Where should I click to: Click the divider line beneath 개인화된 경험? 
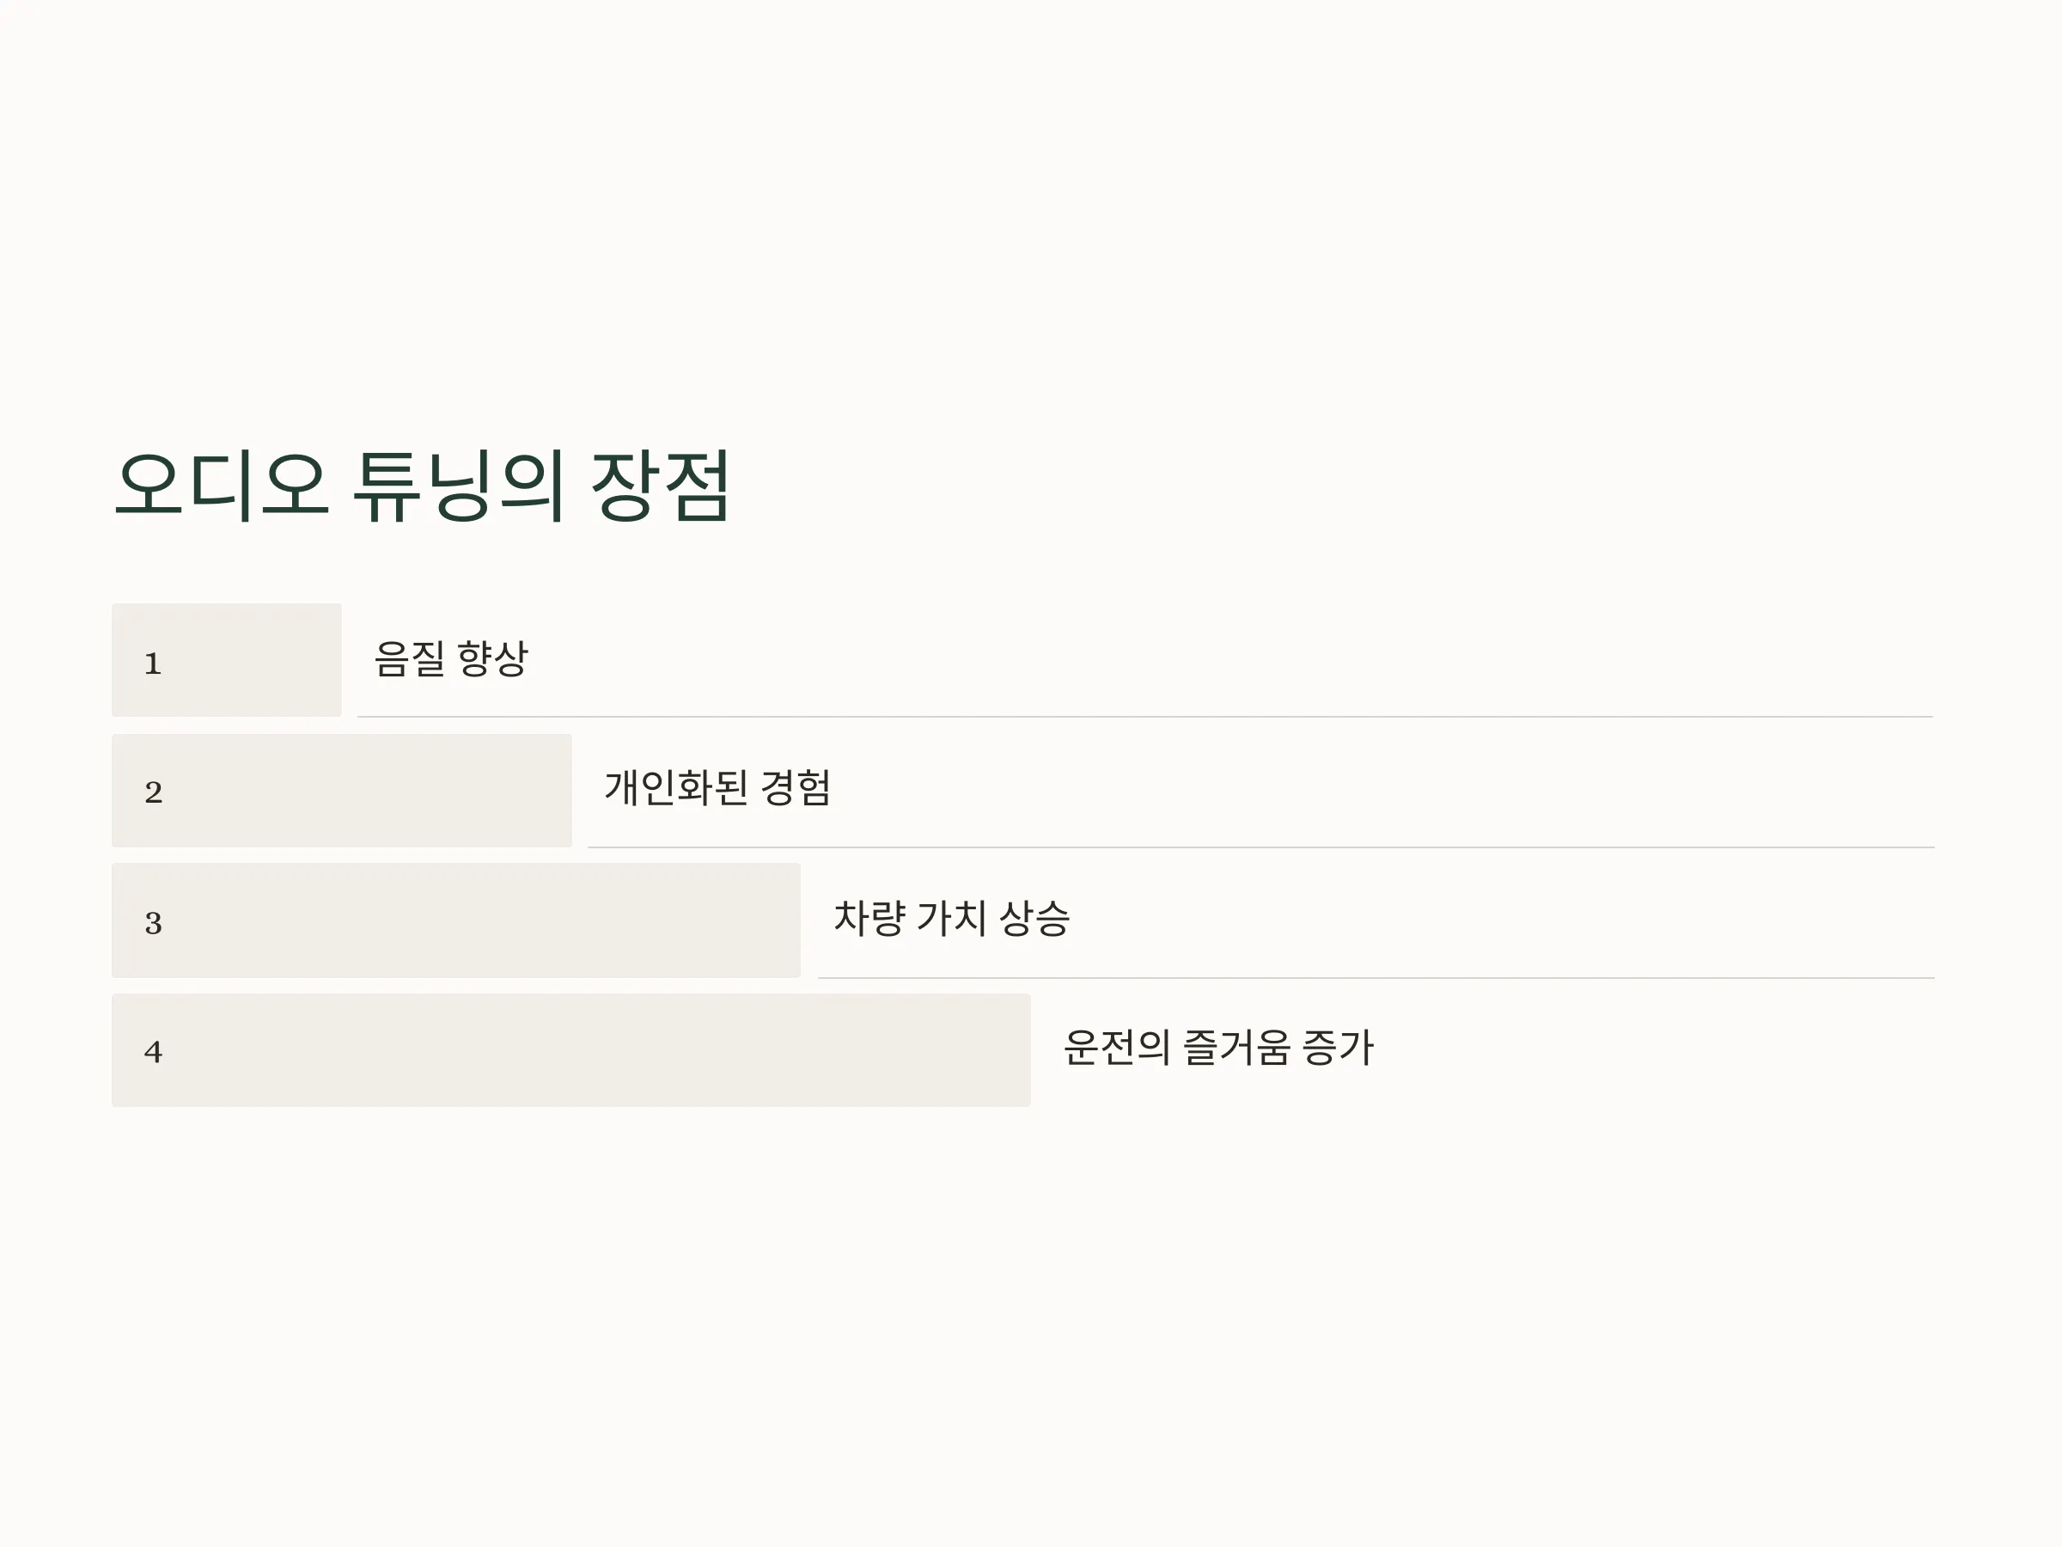[x=1261, y=847]
